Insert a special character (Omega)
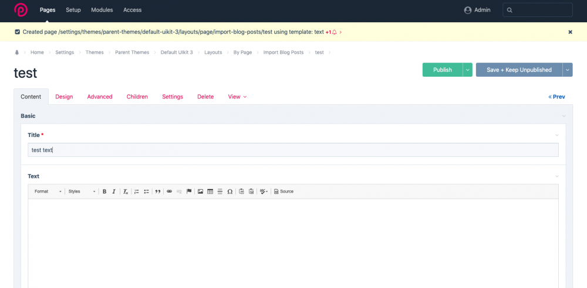The width and height of the screenshot is (587, 288). click(x=230, y=191)
